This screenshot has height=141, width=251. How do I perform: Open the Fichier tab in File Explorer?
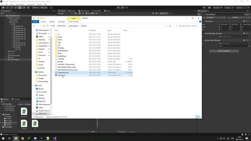(35, 22)
